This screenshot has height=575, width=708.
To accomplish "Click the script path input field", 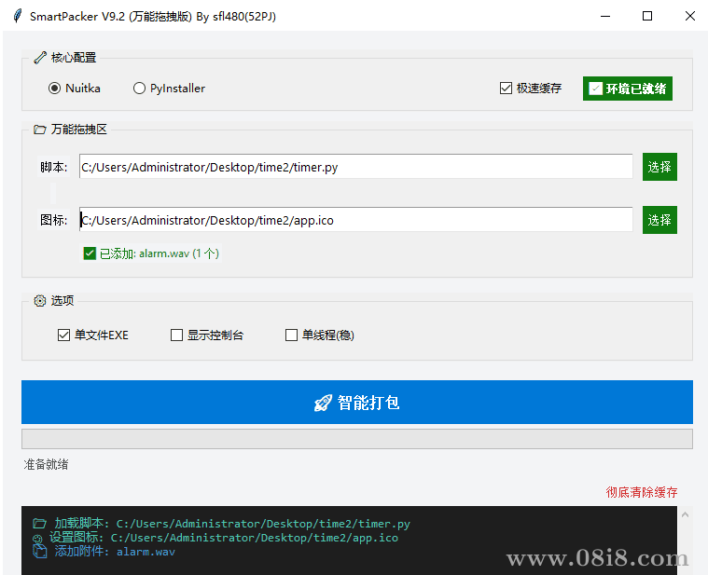I will [x=355, y=167].
